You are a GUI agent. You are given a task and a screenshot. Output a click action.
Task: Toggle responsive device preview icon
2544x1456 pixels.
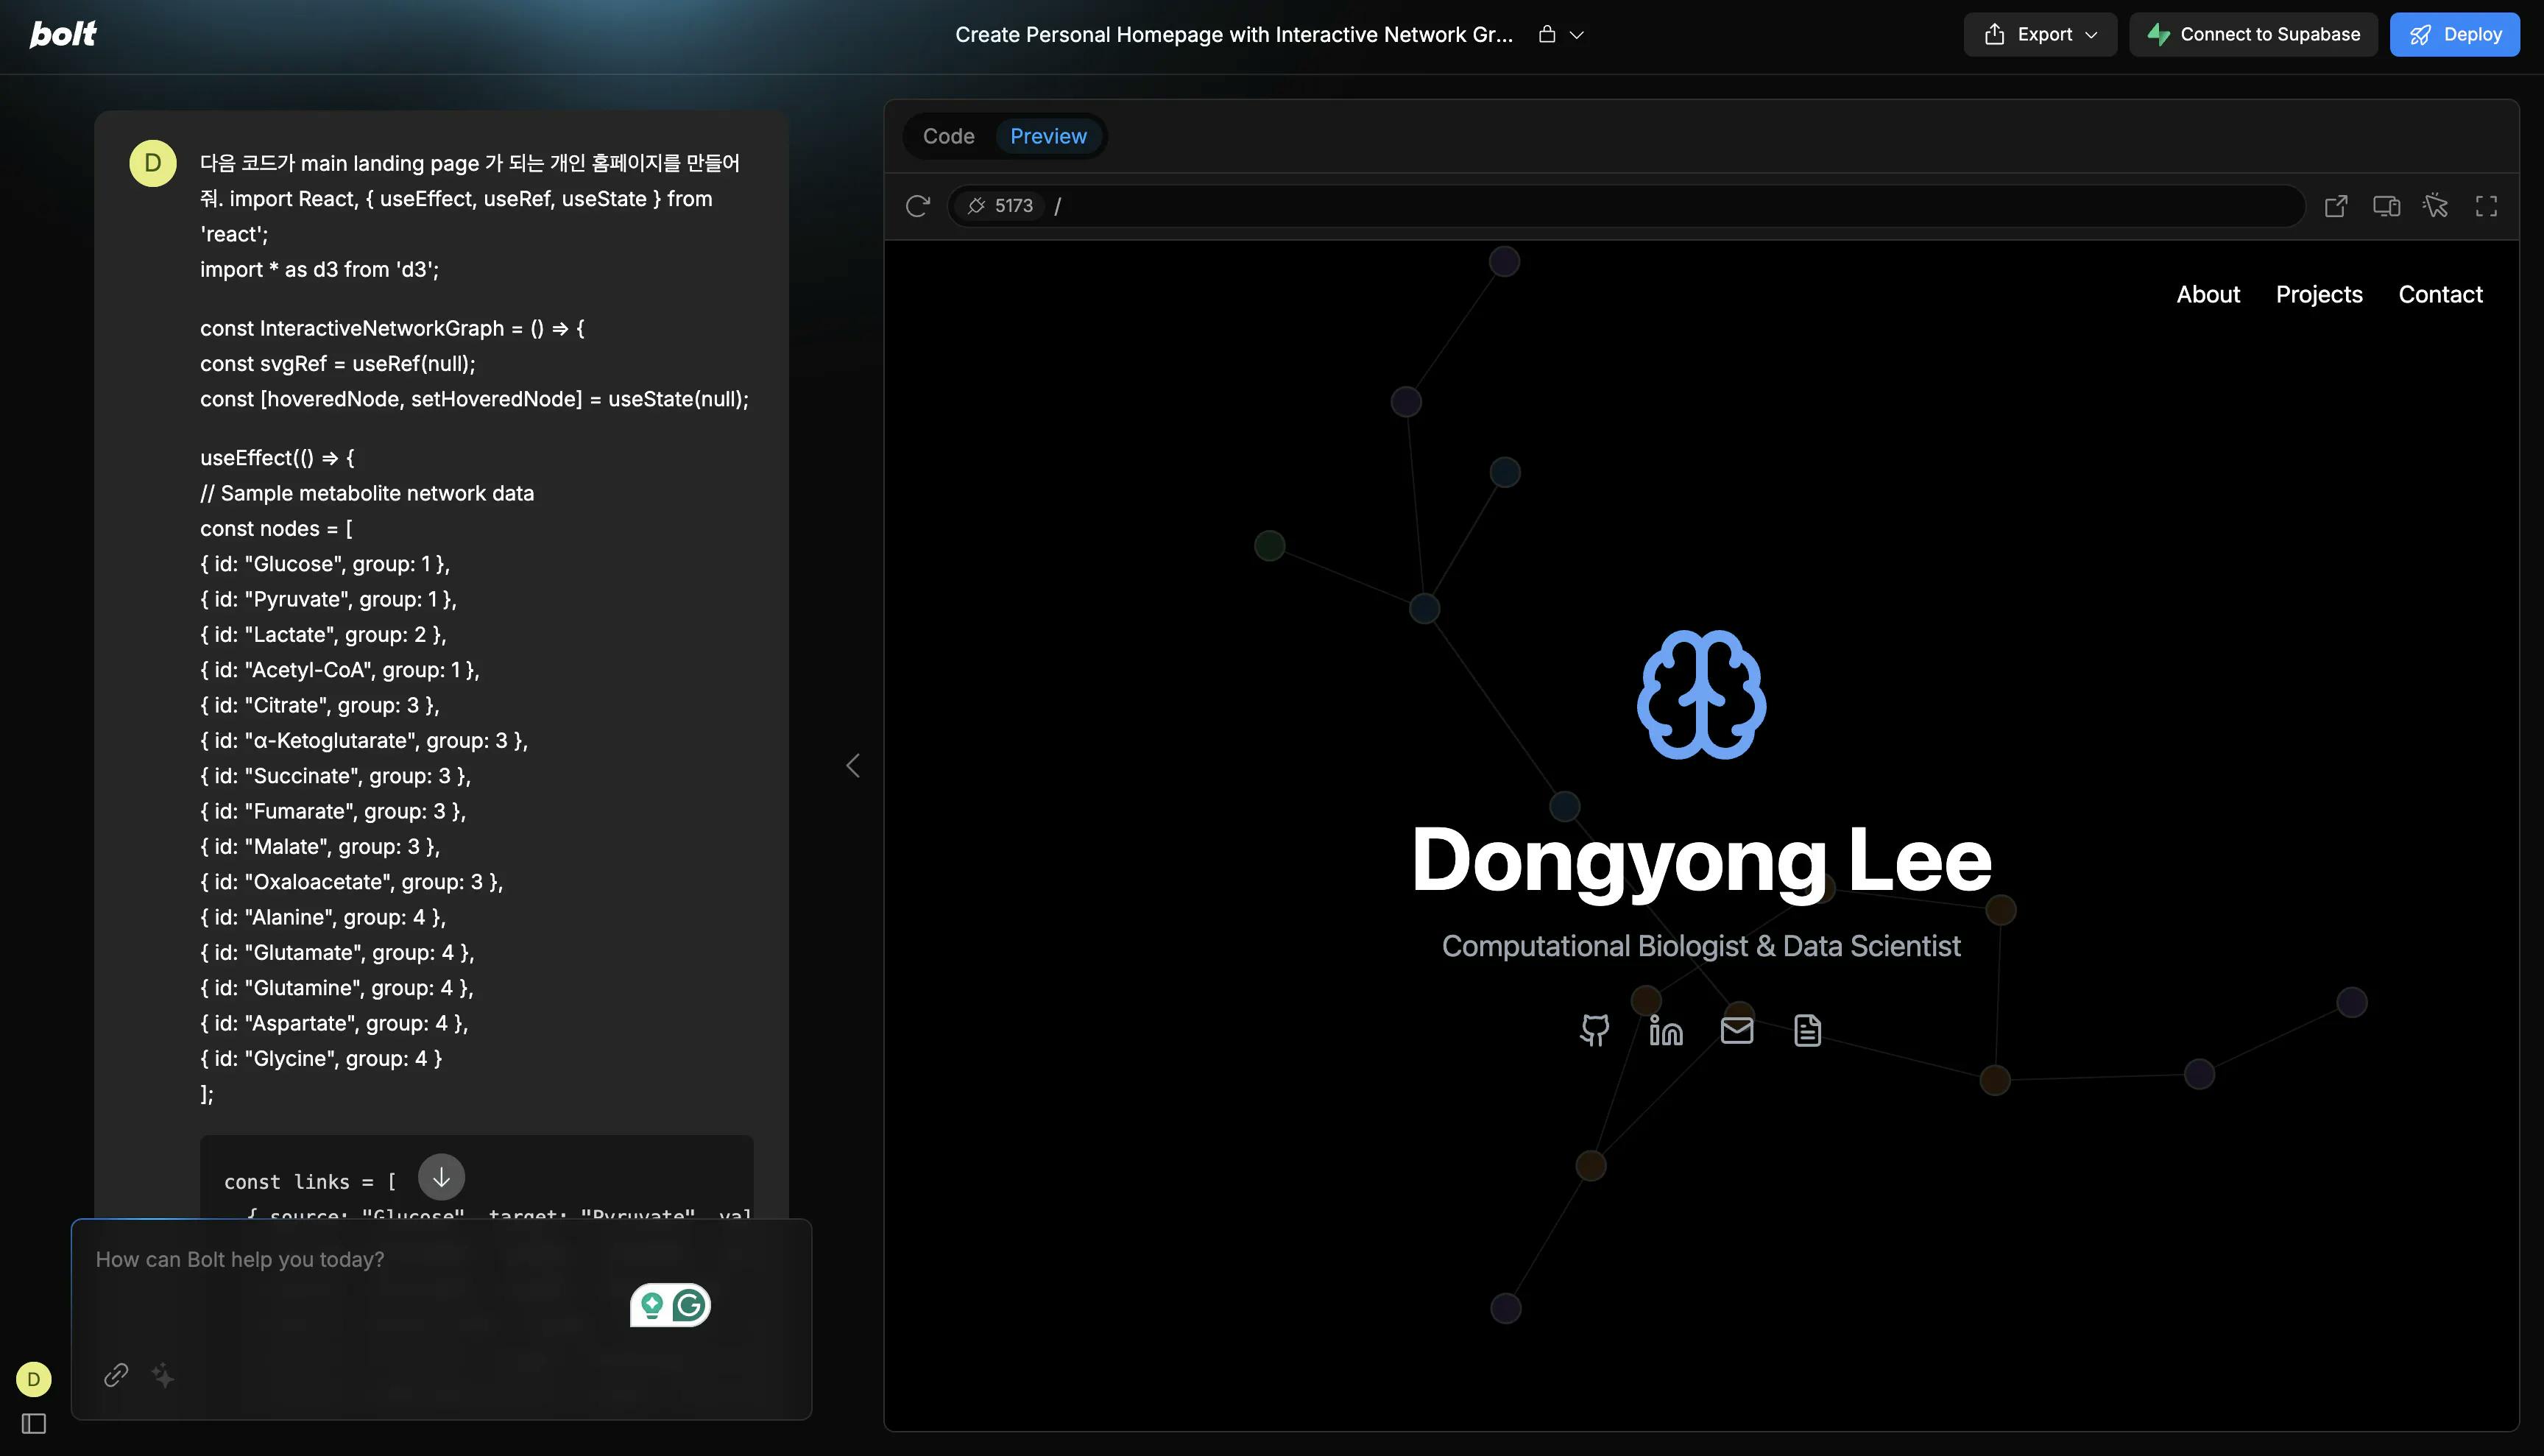pos(2386,206)
